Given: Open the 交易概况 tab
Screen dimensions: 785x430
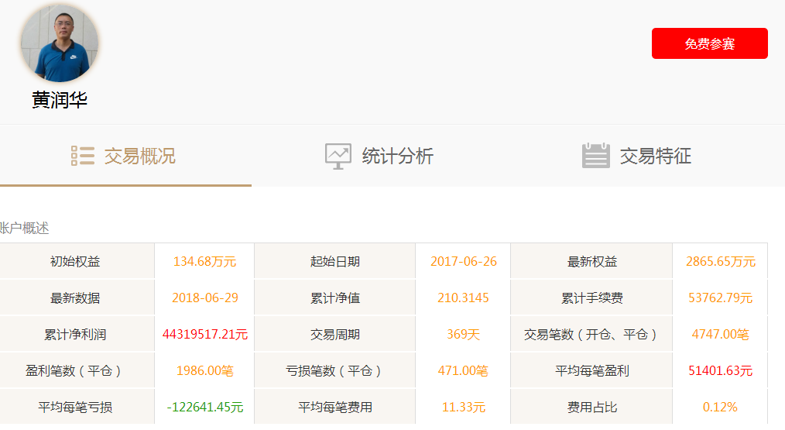Looking at the screenshot, I should pyautogui.click(x=139, y=157).
